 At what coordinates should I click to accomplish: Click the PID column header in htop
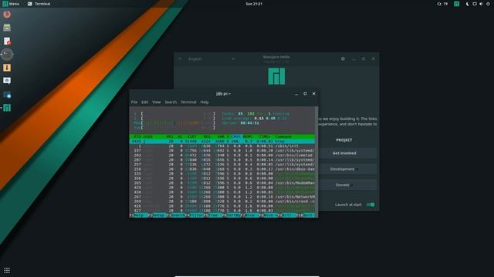[137, 137]
